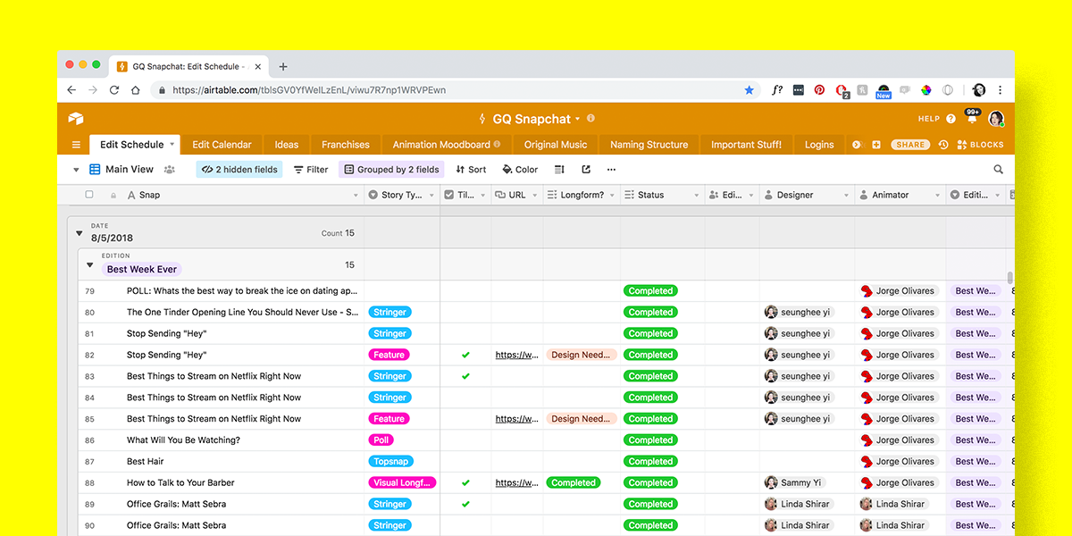
Task: Click the Design Need... tag in row 85
Action: point(581,419)
